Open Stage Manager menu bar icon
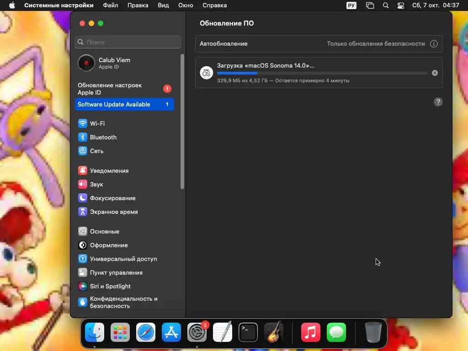Image resolution: width=468 pixels, height=351 pixels. 370,5
